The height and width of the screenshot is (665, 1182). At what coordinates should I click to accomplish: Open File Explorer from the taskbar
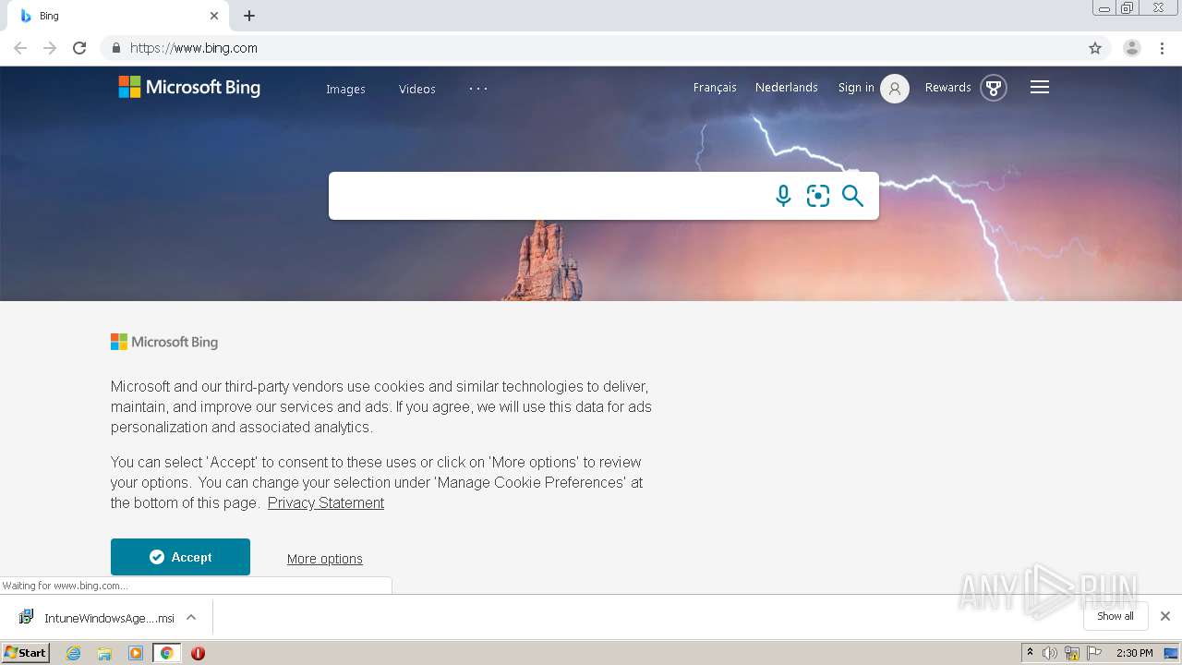(104, 653)
